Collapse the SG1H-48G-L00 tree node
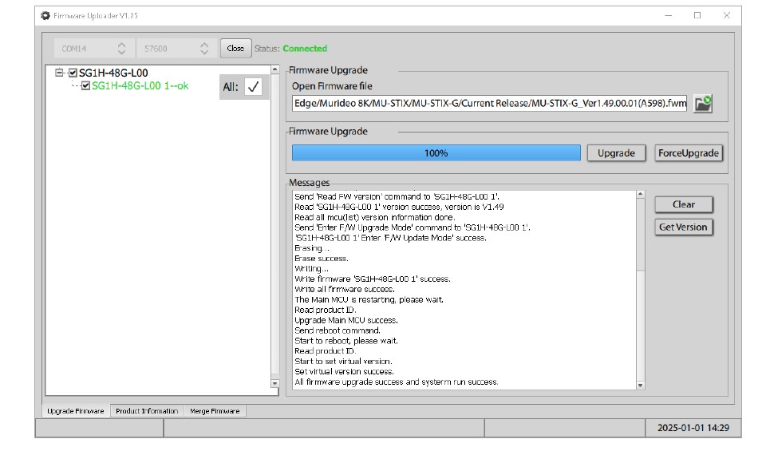The height and width of the screenshot is (451, 762). pyautogui.click(x=60, y=73)
